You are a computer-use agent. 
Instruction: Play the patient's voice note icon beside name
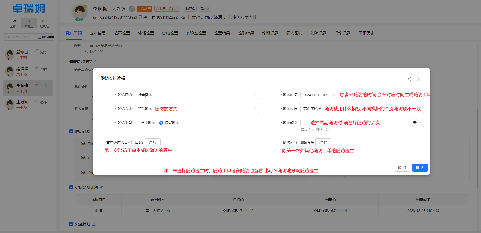click(x=132, y=9)
